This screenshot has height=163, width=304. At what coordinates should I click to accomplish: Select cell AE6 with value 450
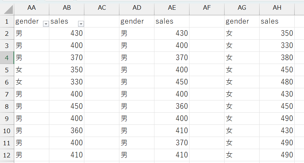(172, 82)
